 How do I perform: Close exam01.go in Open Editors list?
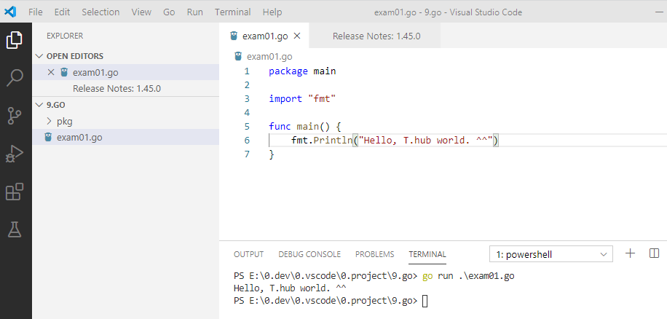pos(51,72)
